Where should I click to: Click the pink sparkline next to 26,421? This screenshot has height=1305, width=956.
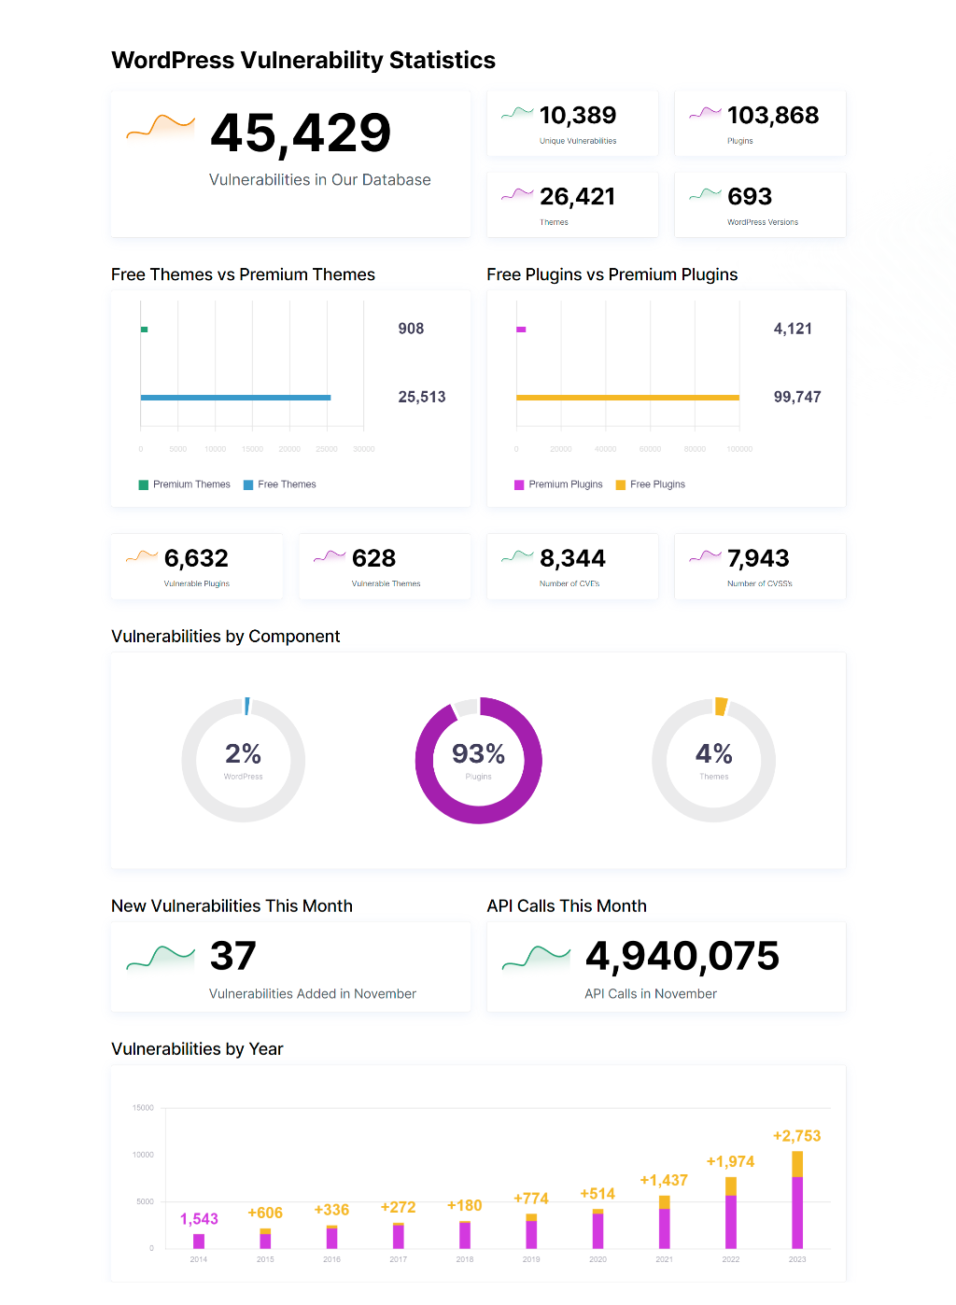[x=517, y=195]
